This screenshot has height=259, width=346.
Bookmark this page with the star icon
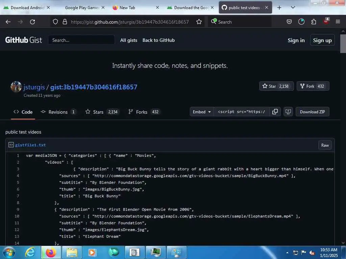[x=199, y=22]
